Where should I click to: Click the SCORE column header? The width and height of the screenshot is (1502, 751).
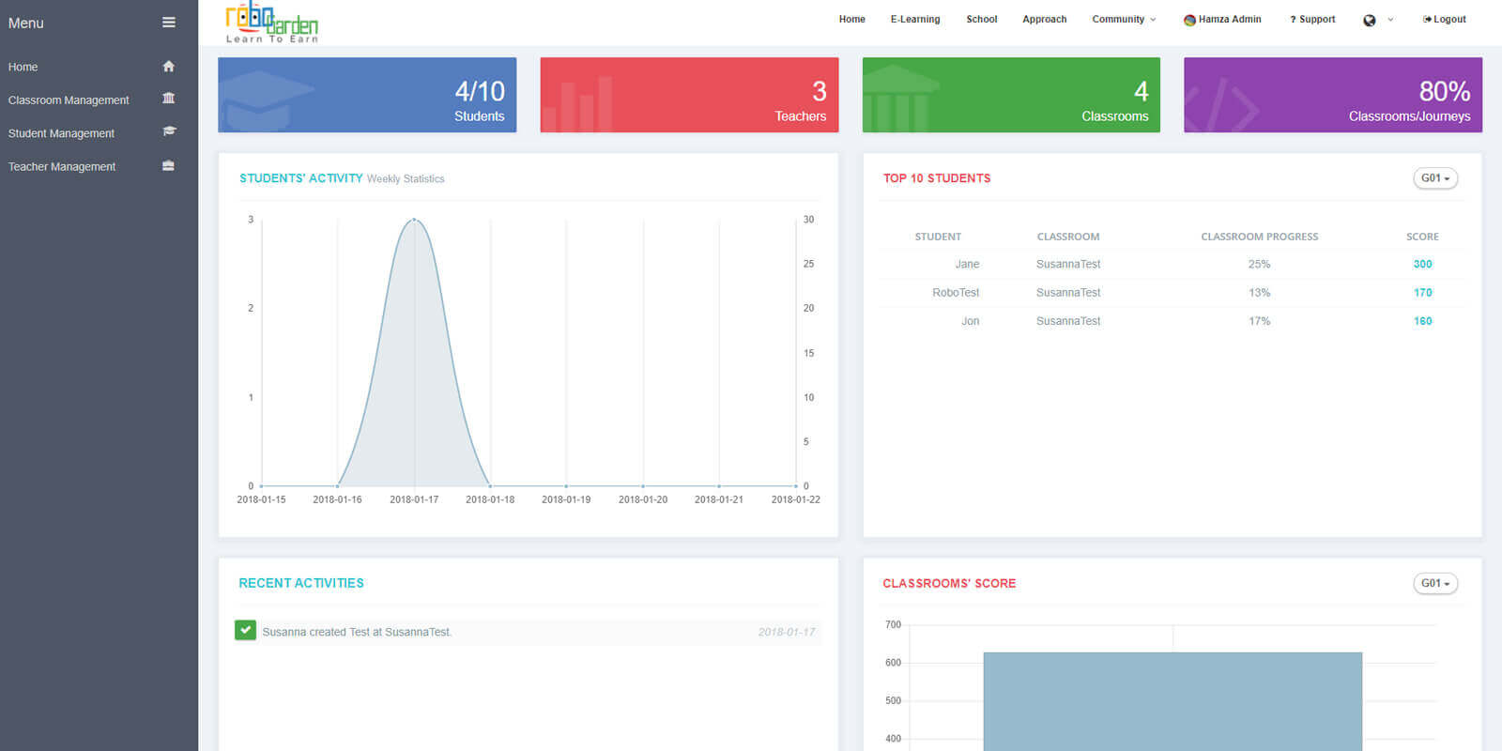[1422, 237]
